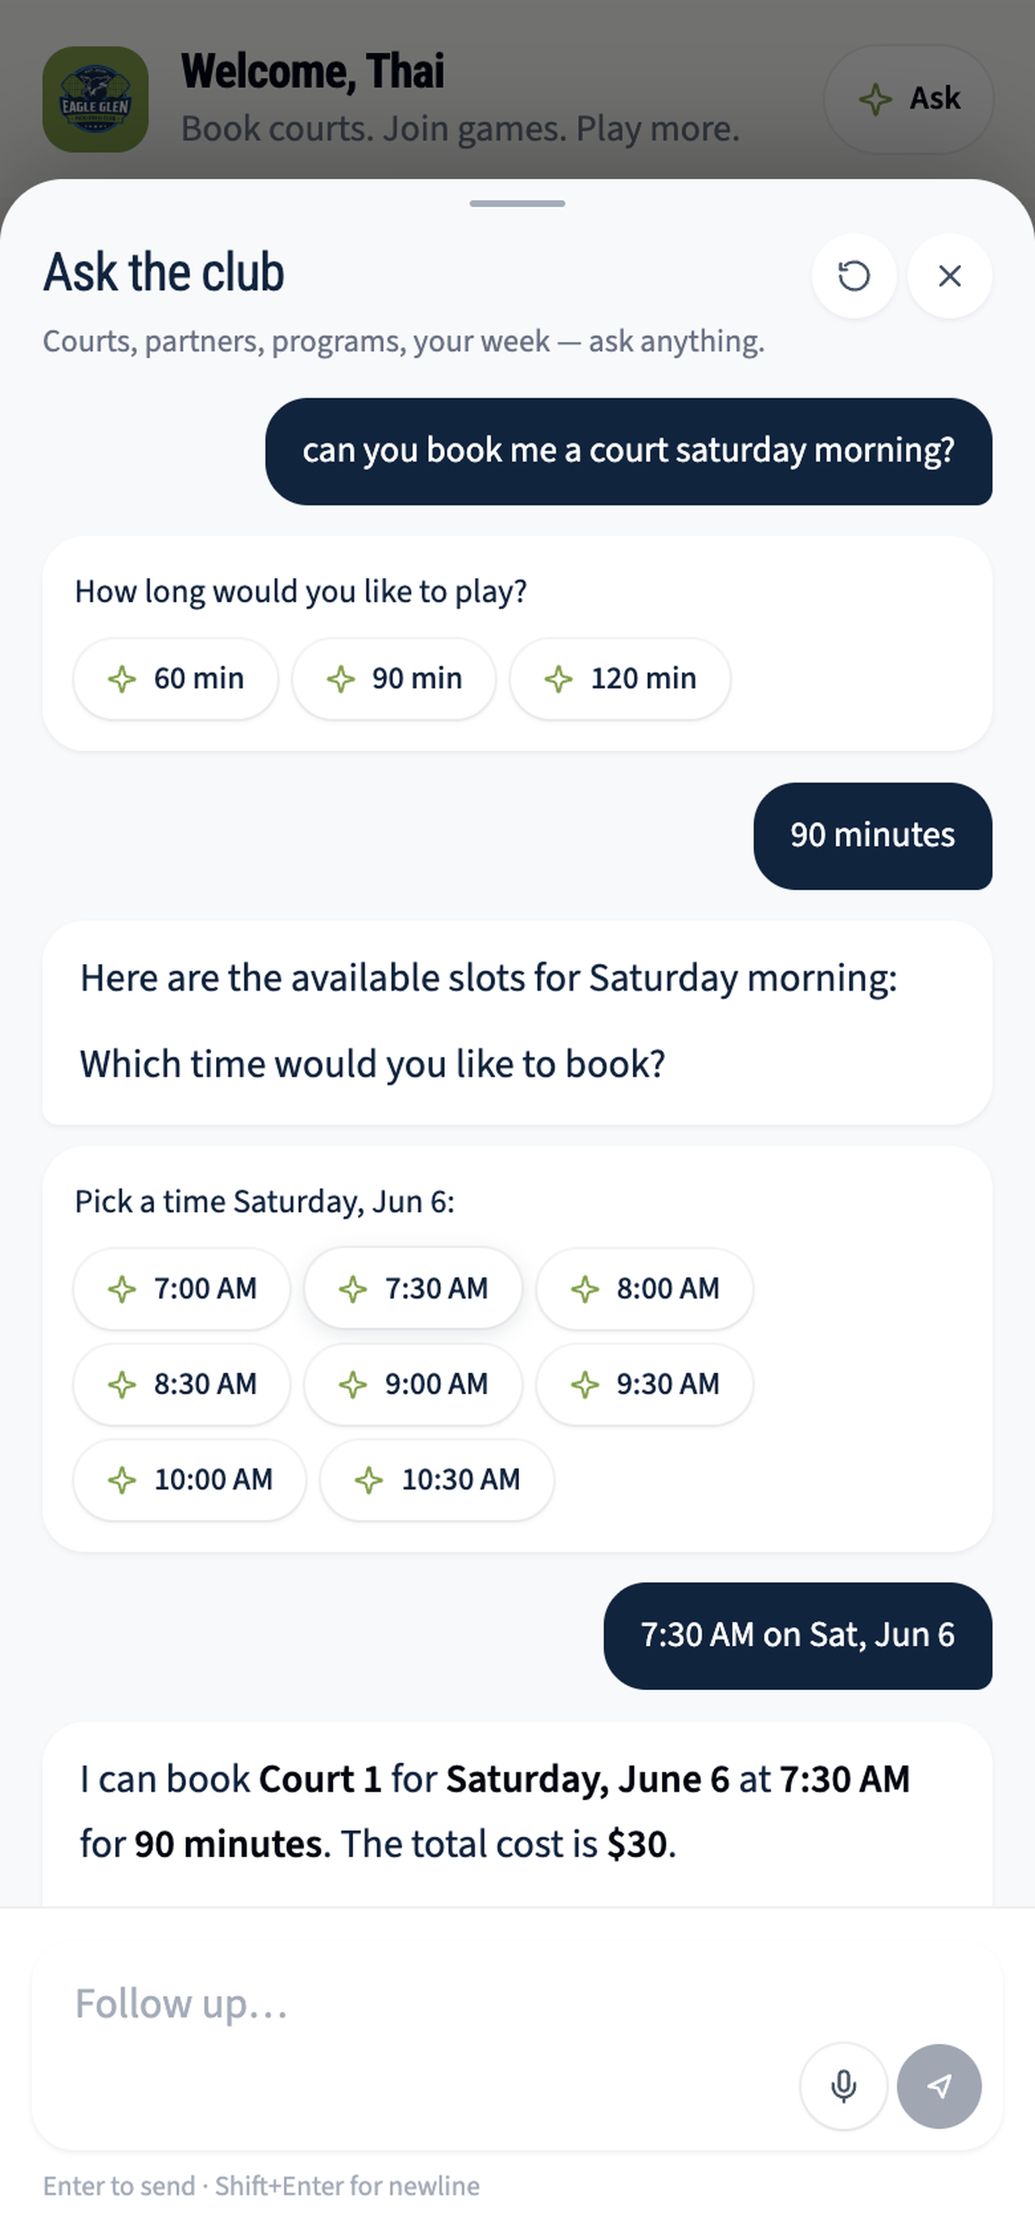Choose the 10:30 AM time slot
The image size is (1035, 2239).
click(437, 1481)
